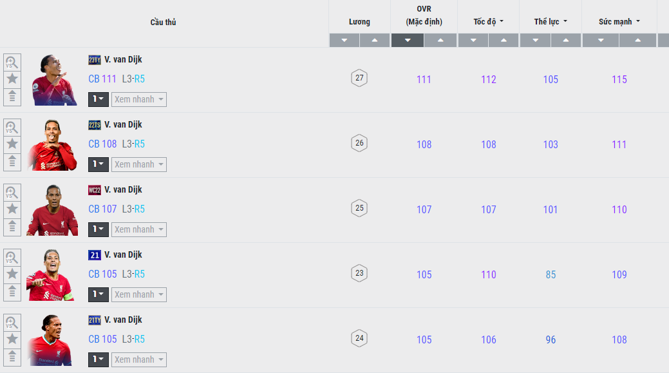Viewport: 669px width, 373px height.
Task: Open upgrade level dropdown for 22TS van Dijk
Action: [99, 164]
